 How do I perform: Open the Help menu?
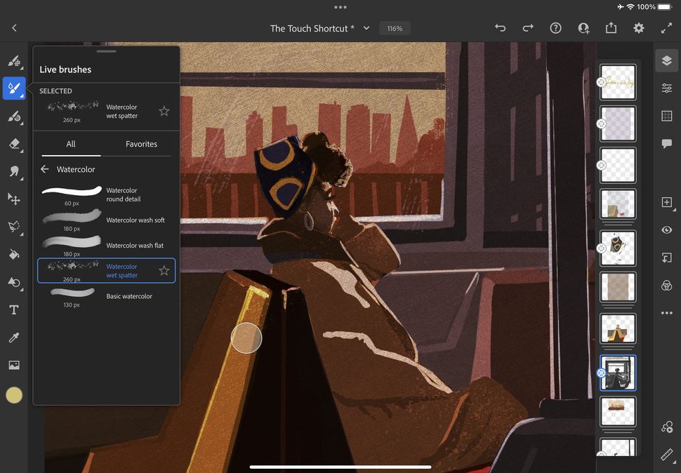(x=555, y=28)
